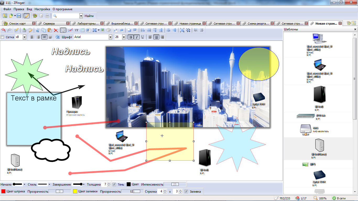Enable the Сетка grid checkbox

(x=3, y=37)
